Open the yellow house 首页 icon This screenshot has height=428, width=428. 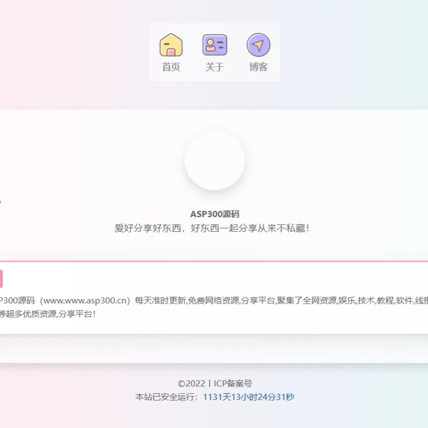click(x=171, y=45)
